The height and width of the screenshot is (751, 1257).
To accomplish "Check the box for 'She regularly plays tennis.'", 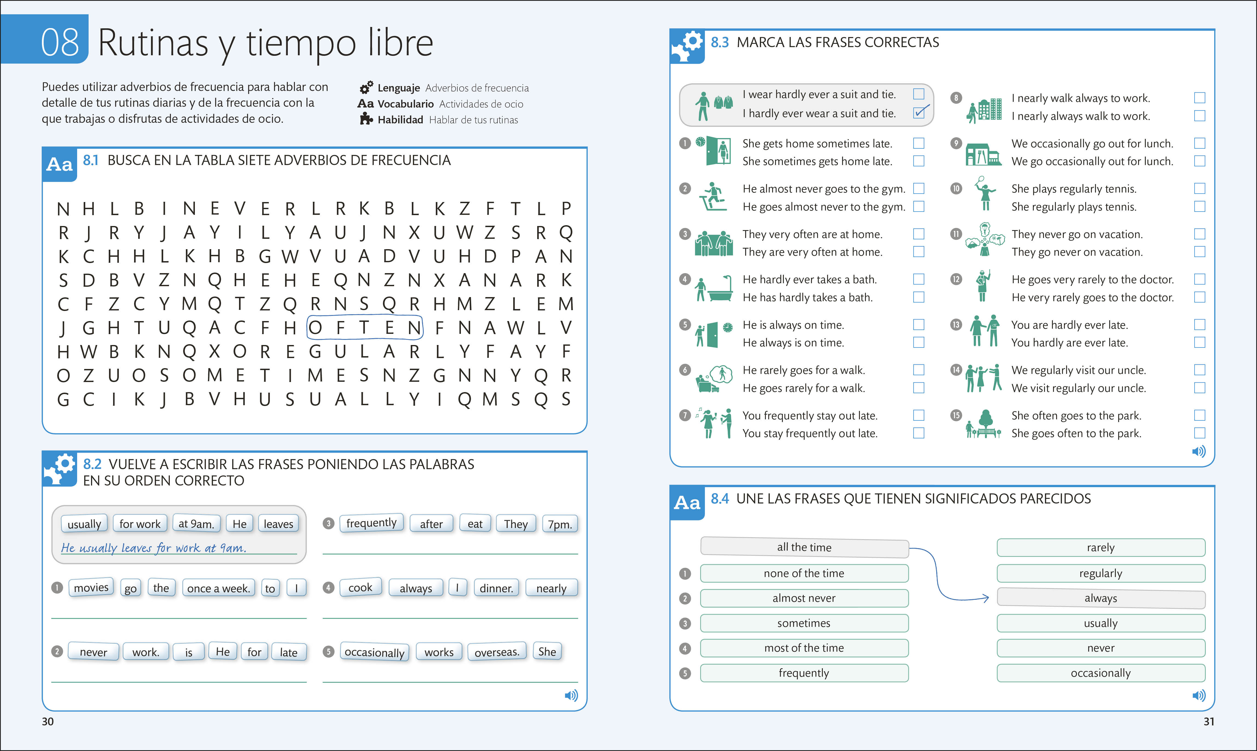I will point(1199,206).
